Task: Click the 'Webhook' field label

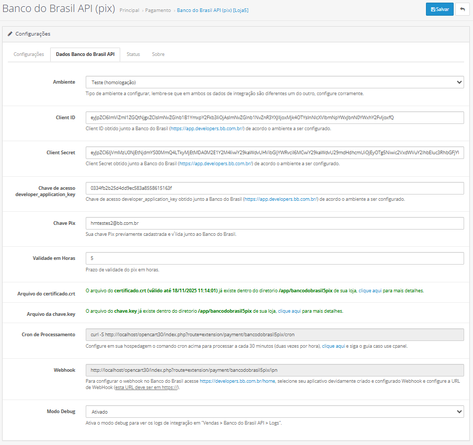Action: point(65,370)
